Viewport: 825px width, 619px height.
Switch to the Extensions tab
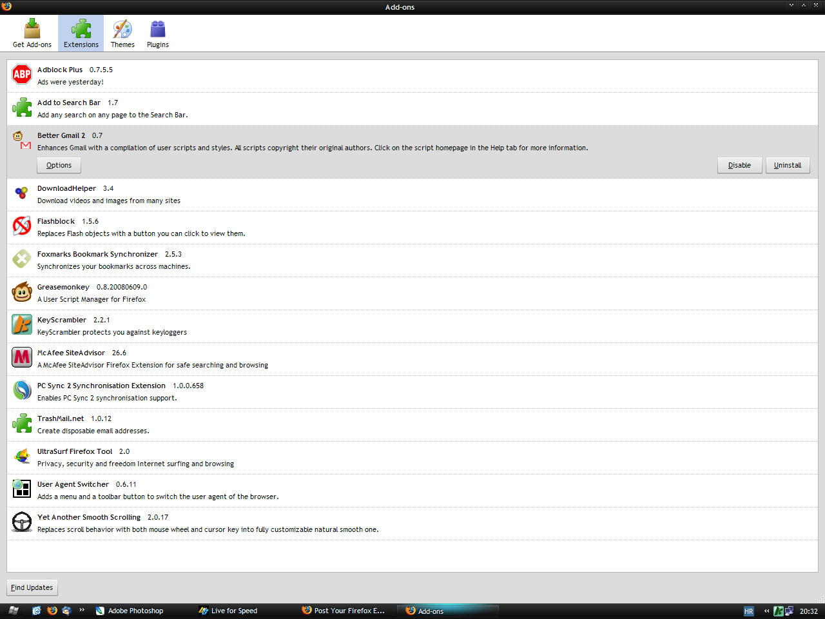pos(81,33)
